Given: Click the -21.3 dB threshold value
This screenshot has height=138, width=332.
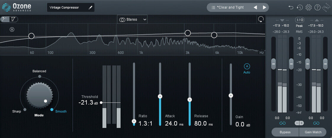Looking at the screenshot, I should click(x=88, y=103).
